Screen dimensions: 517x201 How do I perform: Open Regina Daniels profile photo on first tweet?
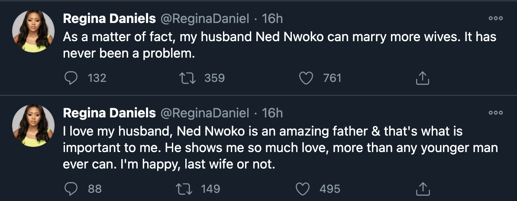pos(33,31)
